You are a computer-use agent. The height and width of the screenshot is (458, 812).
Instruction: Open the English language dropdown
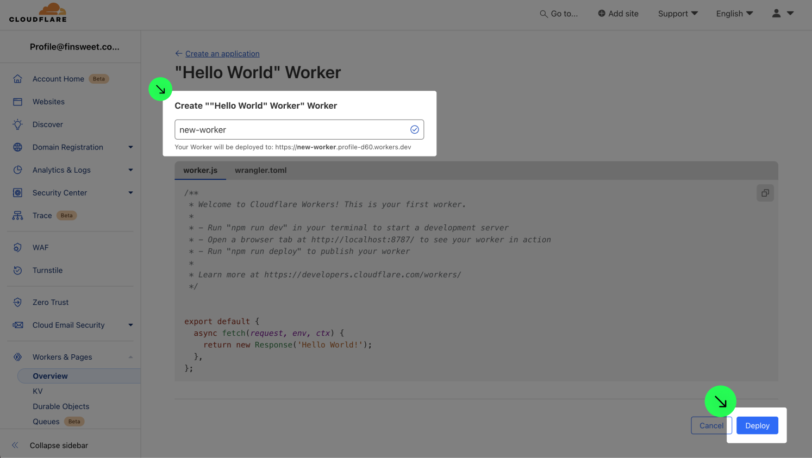pos(734,14)
